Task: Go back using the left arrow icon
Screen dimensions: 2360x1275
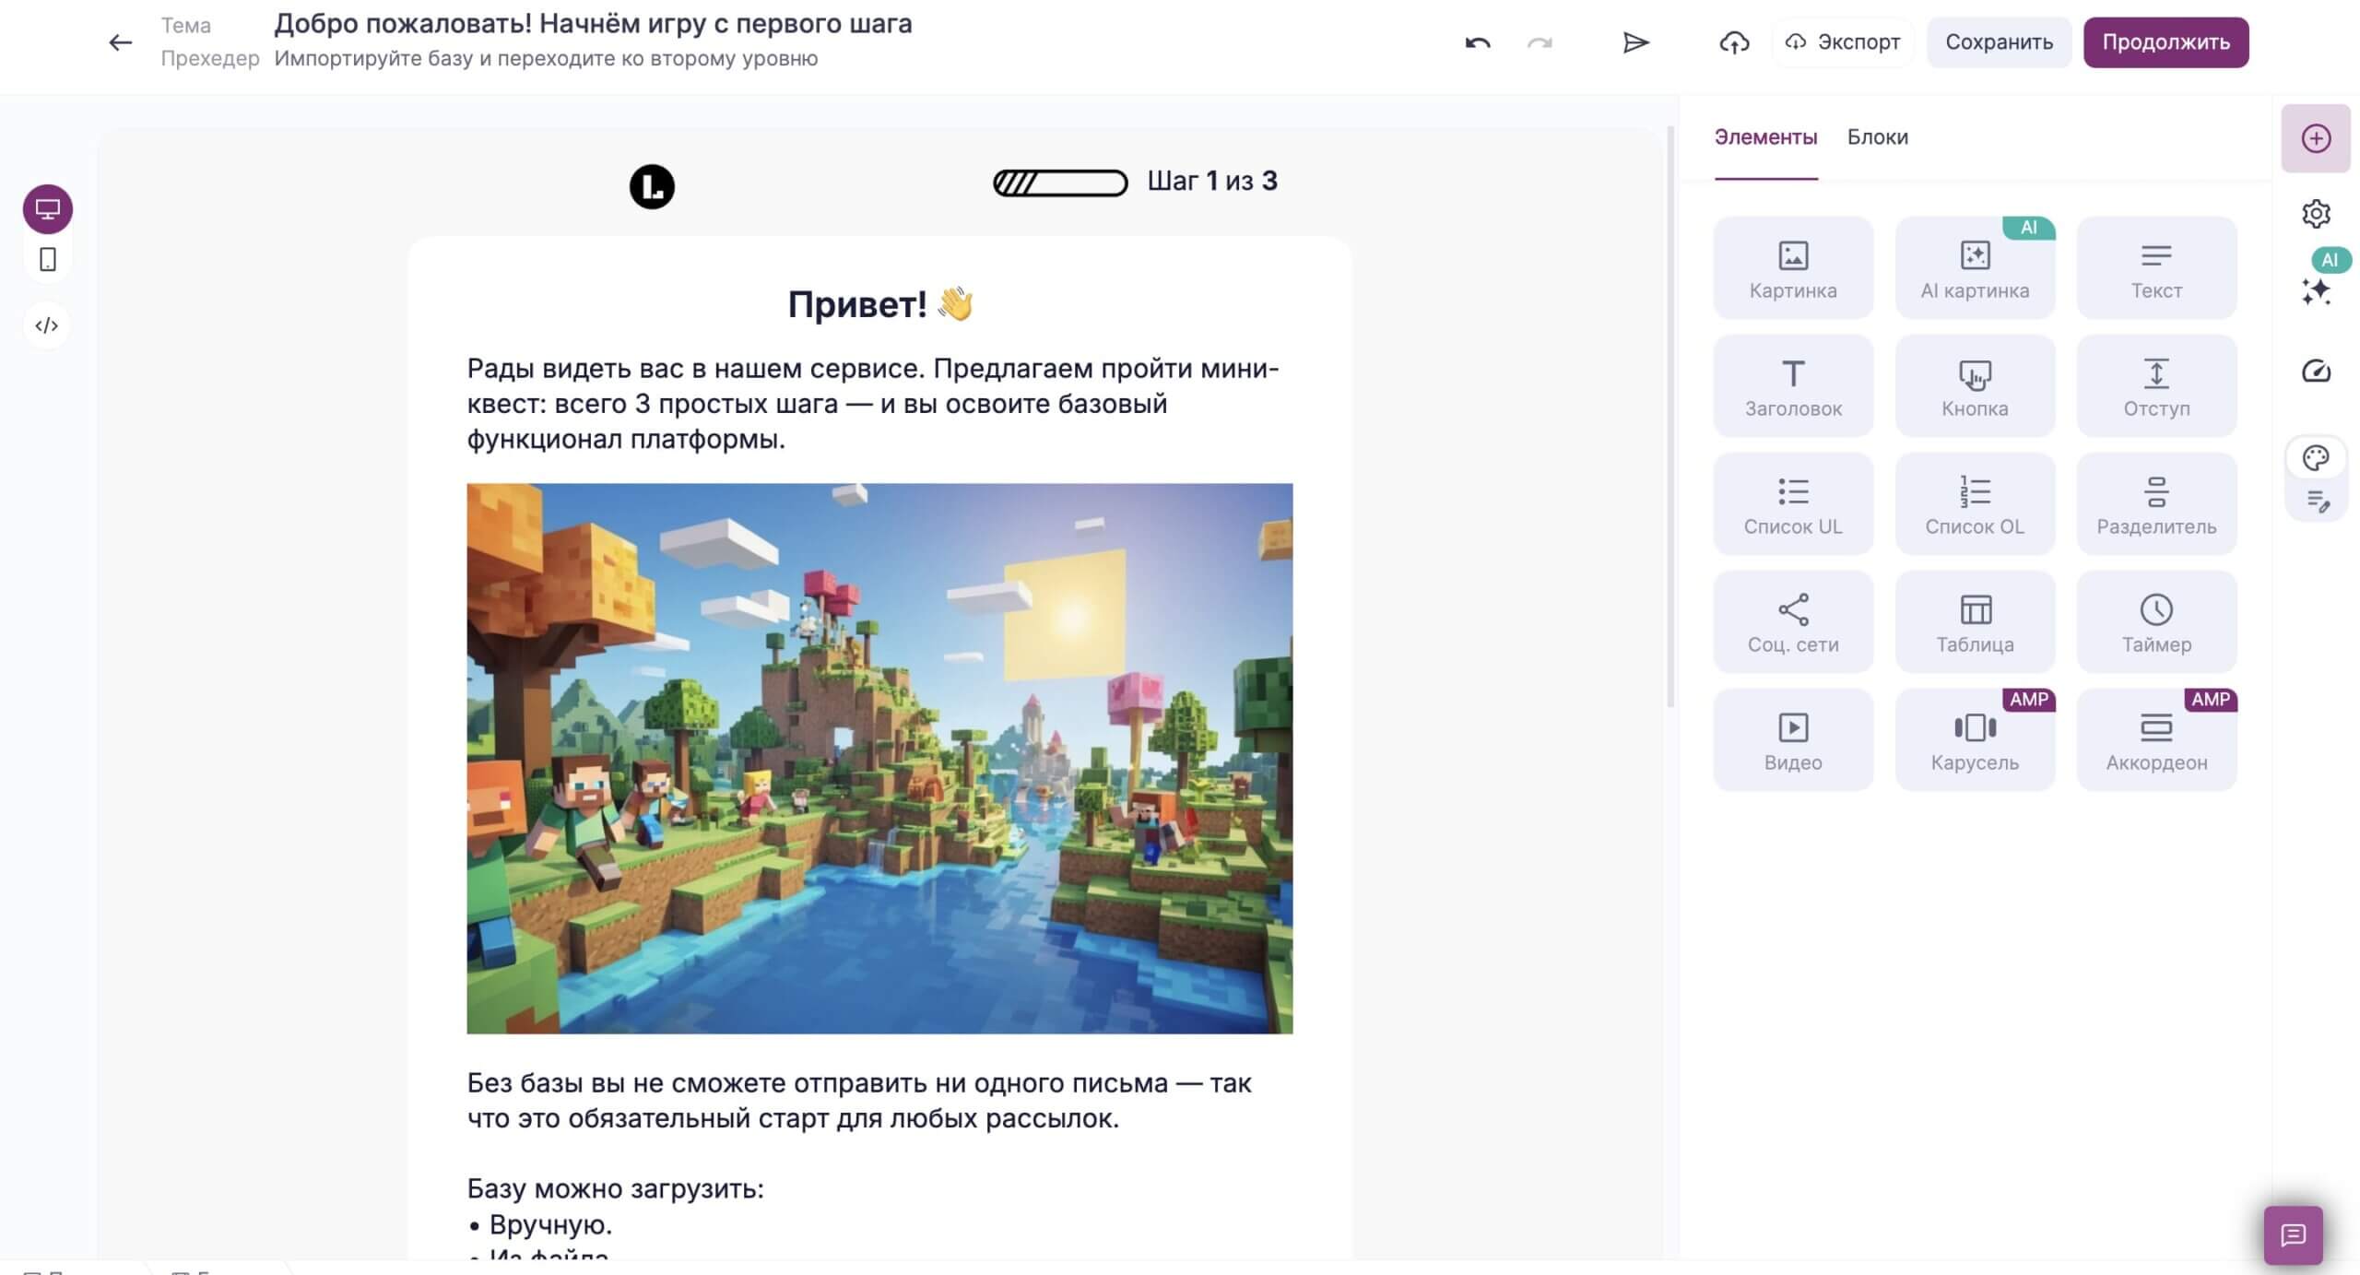Action: pyautogui.click(x=120, y=42)
